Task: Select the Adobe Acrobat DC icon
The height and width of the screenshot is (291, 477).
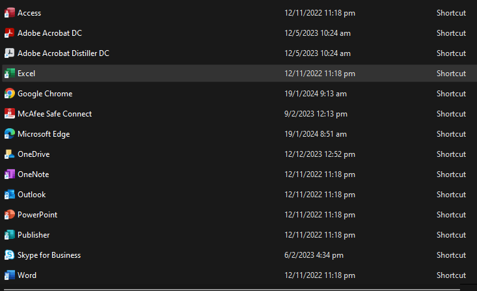Action: coord(9,33)
